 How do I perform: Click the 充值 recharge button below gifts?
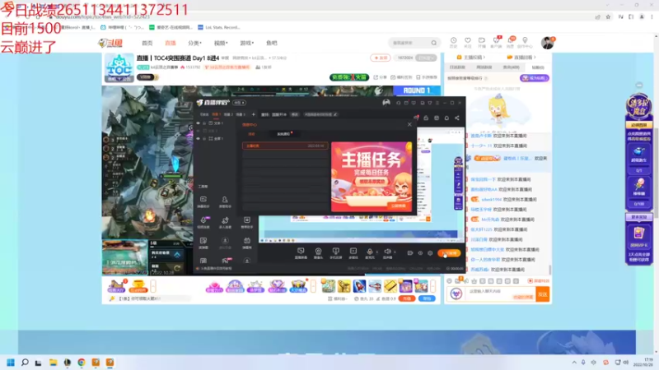coord(406,298)
